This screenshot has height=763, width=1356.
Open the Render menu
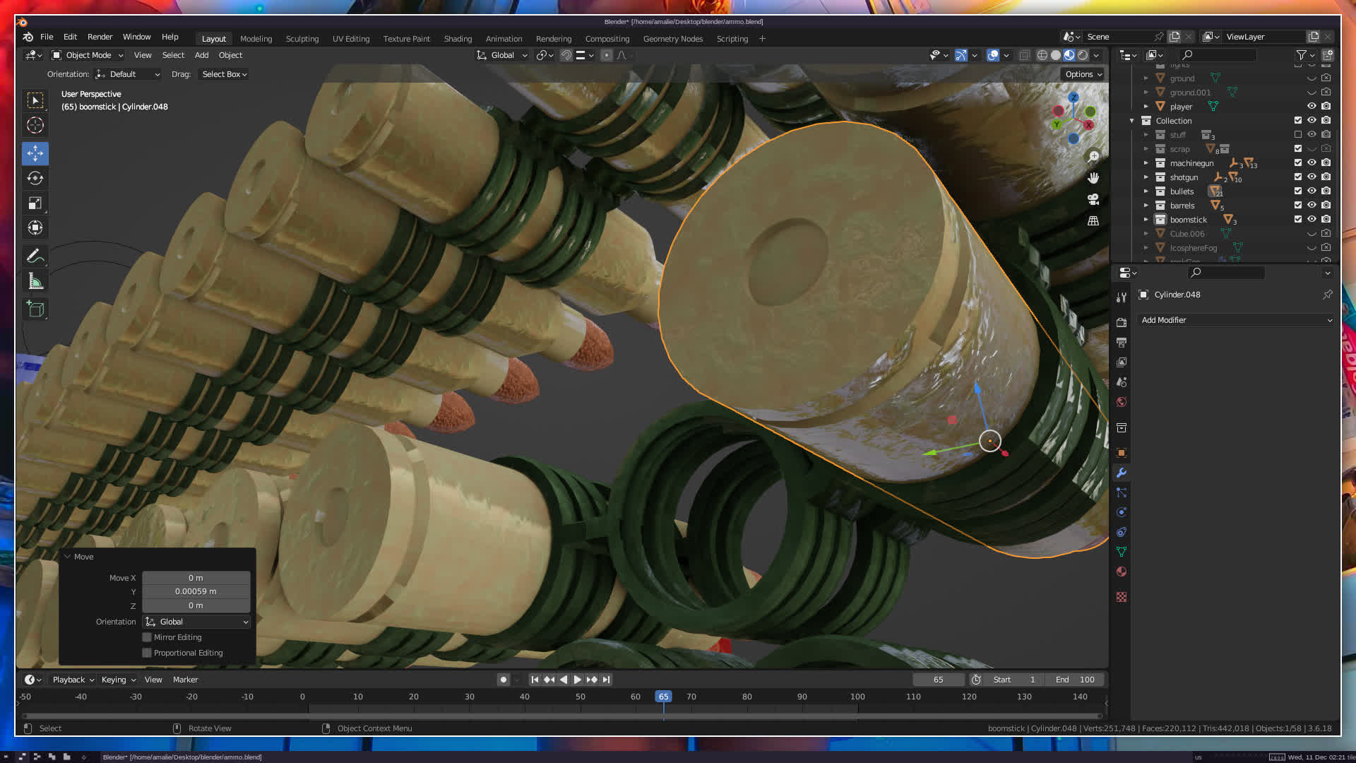100,37
